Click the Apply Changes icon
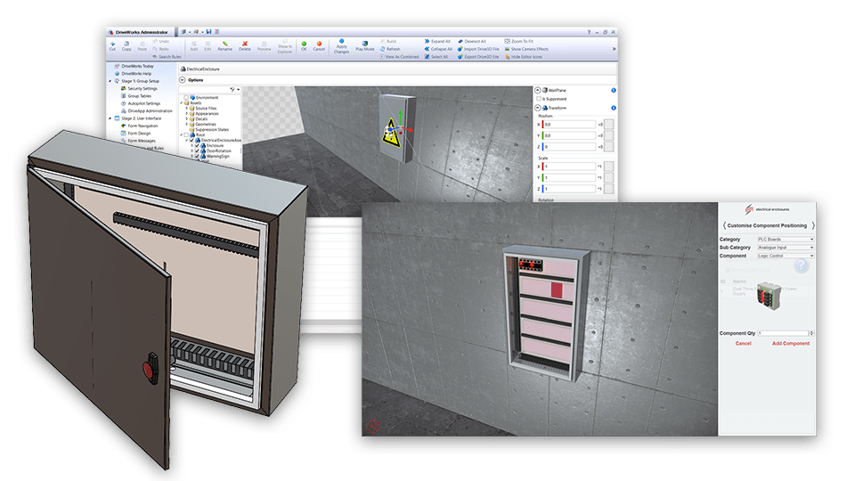Viewport: 855px width, 481px height. click(x=341, y=46)
